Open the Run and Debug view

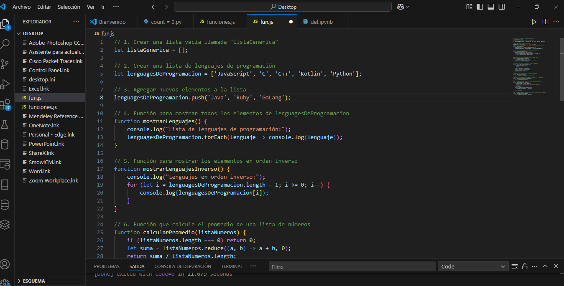click(5, 84)
